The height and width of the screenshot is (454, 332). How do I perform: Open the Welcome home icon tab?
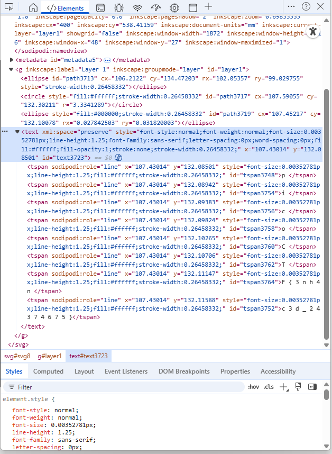pos(33,7)
